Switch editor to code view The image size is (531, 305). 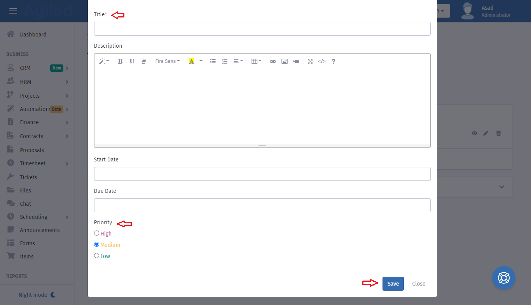click(x=322, y=61)
